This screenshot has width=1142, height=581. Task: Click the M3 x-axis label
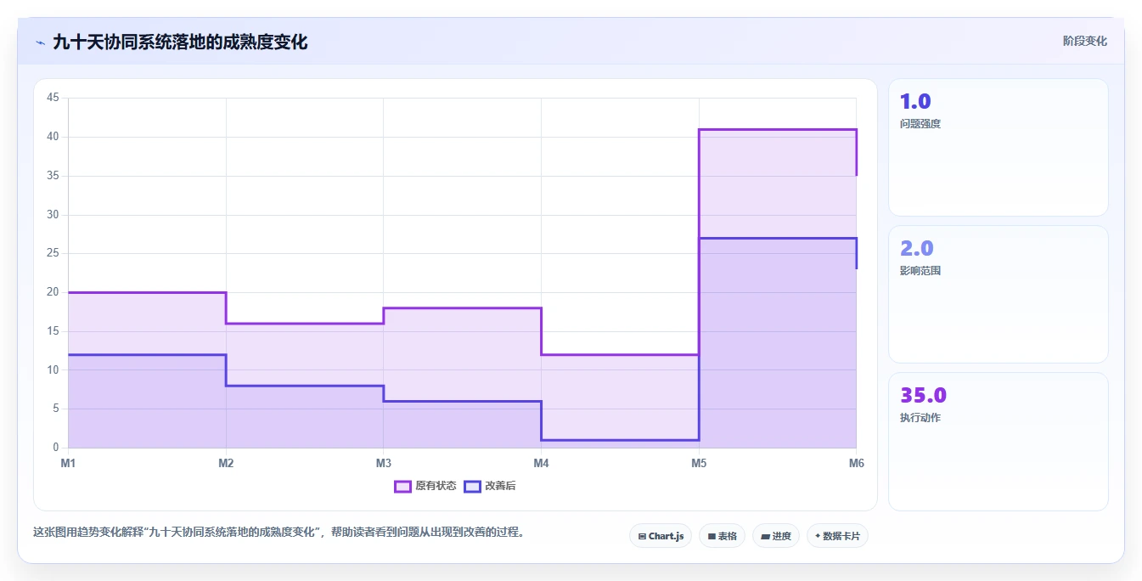click(x=384, y=463)
